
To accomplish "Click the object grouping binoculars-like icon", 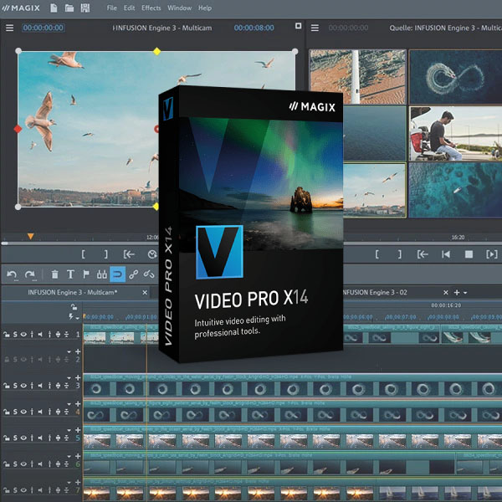I will coord(102,274).
